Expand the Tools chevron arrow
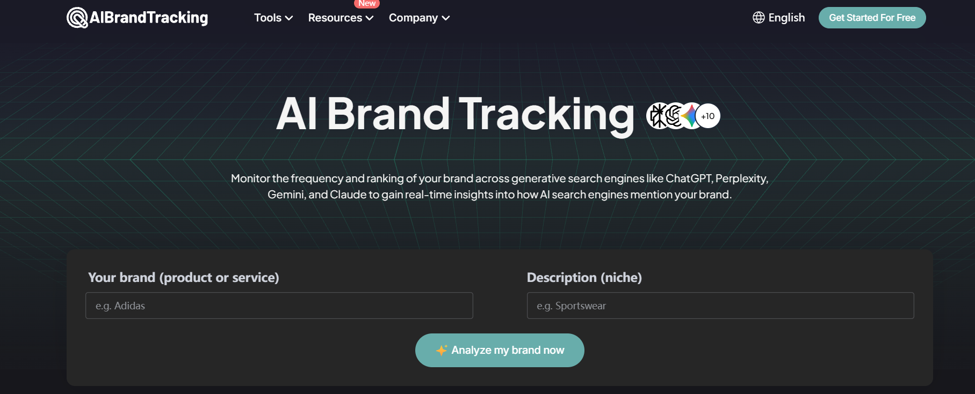 pos(289,18)
